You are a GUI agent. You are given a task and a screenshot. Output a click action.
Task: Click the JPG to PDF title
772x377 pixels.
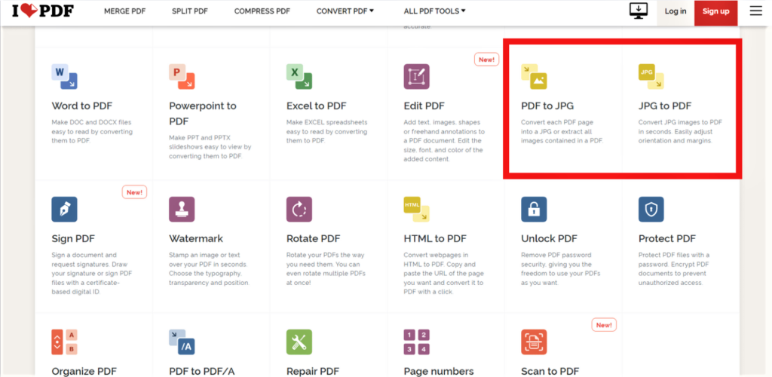coord(665,106)
